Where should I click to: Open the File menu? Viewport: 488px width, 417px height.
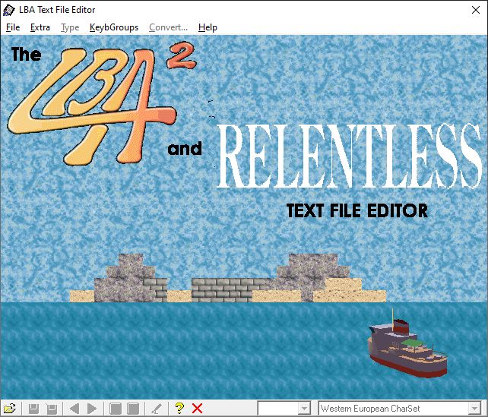(13, 27)
